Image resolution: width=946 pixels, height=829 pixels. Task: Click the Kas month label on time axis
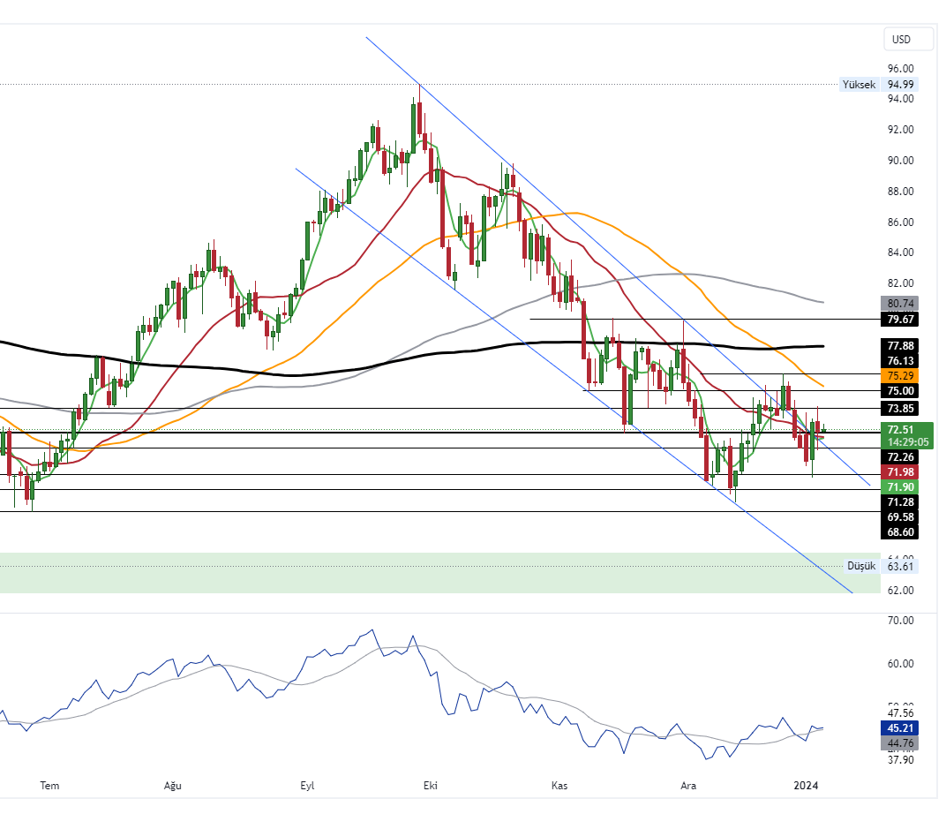coord(559,785)
